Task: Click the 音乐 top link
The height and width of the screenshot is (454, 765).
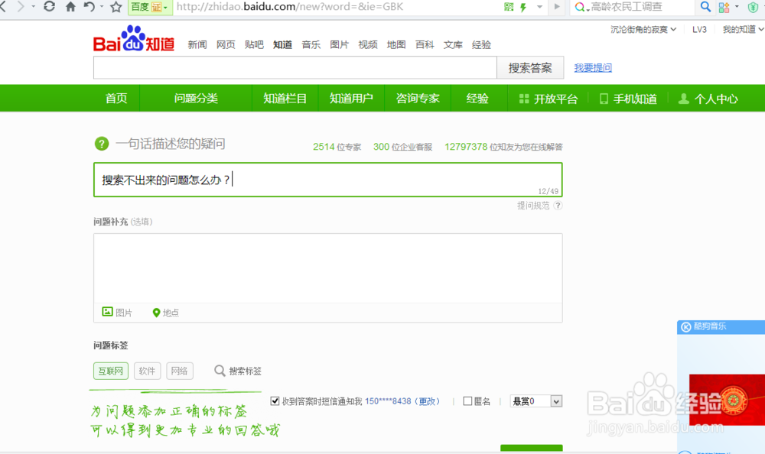Action: click(x=311, y=45)
